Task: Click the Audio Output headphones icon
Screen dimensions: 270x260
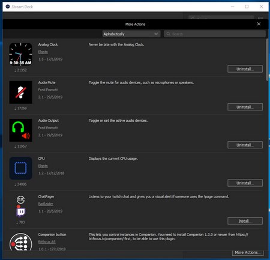Action: [x=20, y=130]
